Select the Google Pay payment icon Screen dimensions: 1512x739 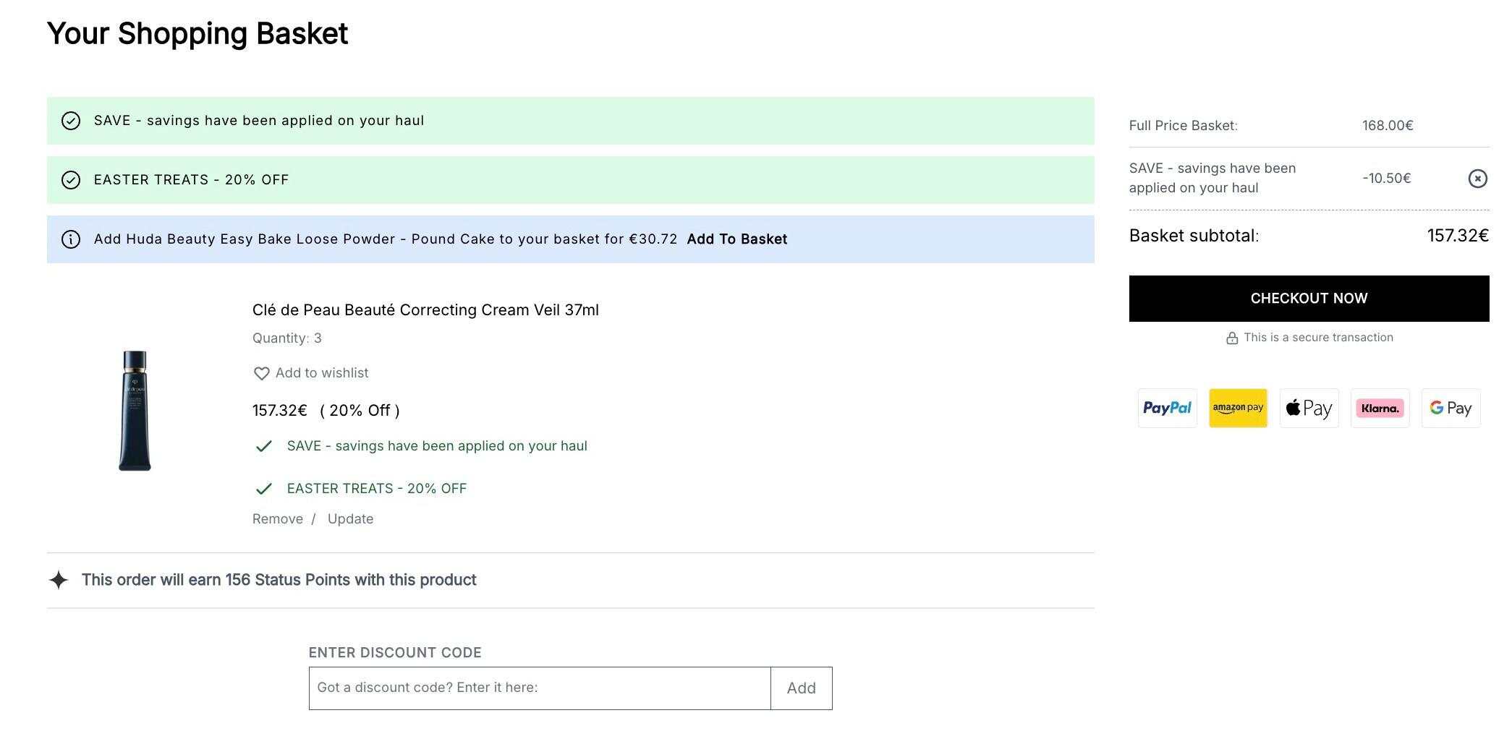click(x=1451, y=409)
